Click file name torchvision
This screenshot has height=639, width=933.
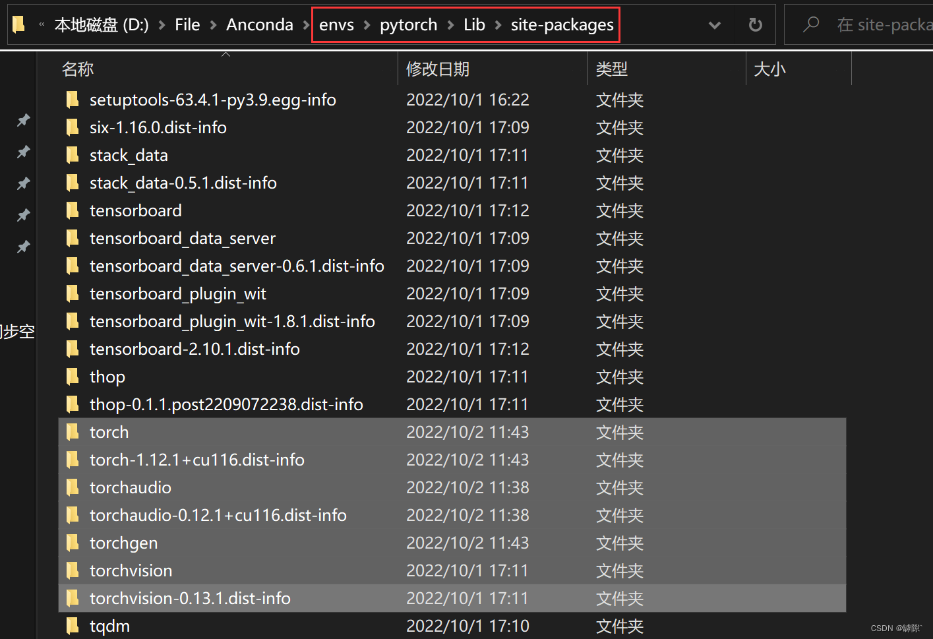131,570
